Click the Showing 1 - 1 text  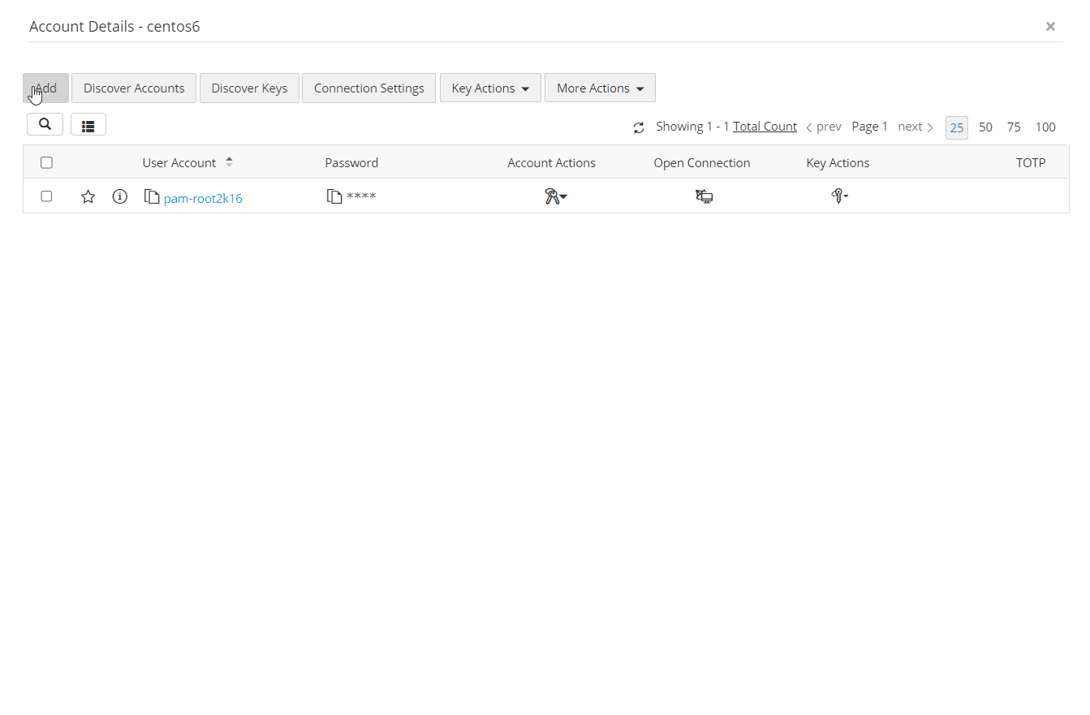coord(692,127)
